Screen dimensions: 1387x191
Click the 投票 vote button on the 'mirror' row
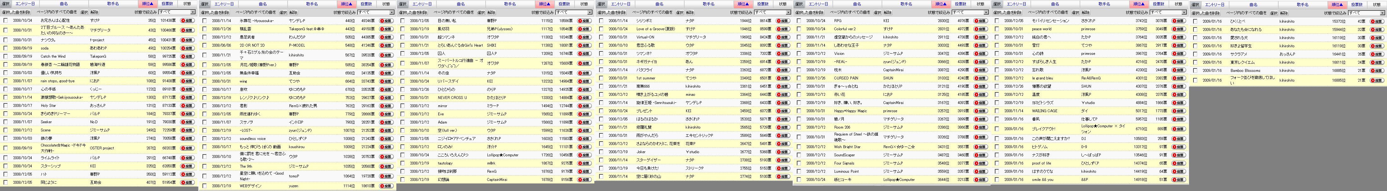(x=584, y=106)
